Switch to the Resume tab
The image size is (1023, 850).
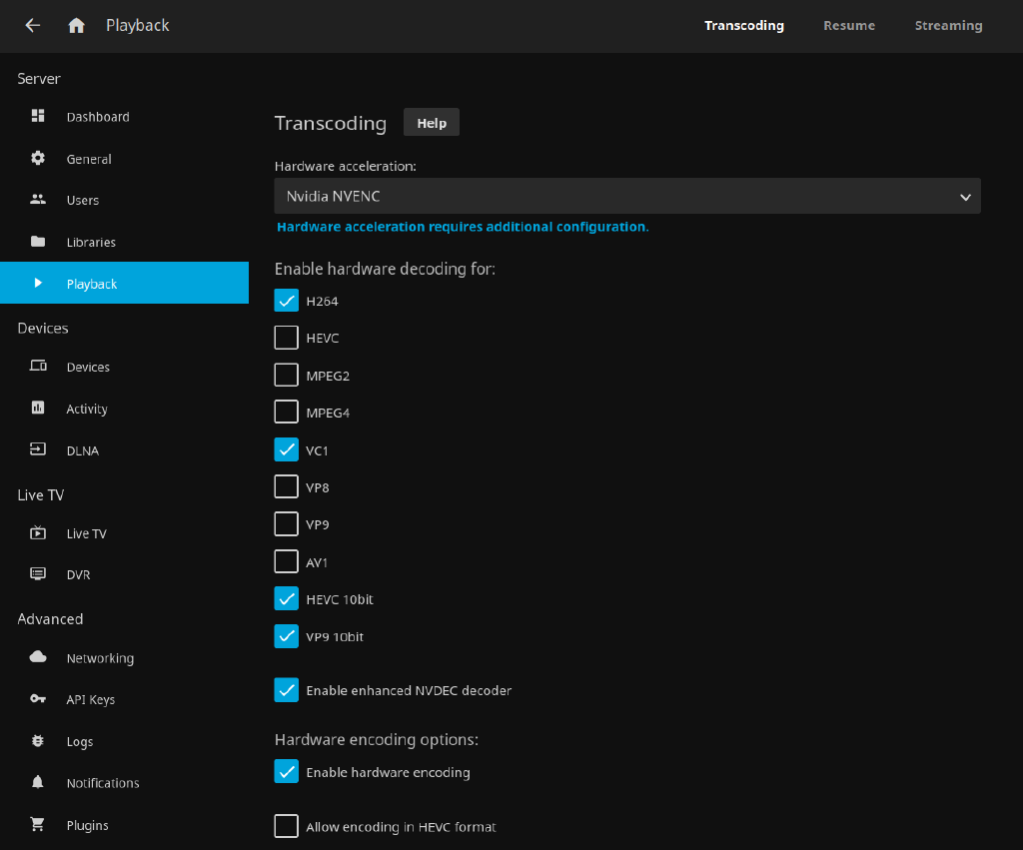[849, 26]
